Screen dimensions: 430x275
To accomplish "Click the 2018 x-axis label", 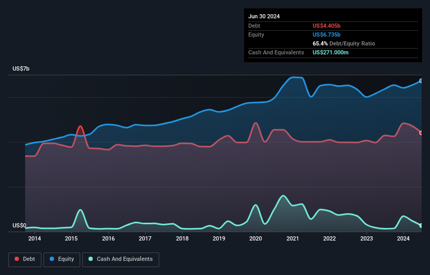I will coord(182,238).
